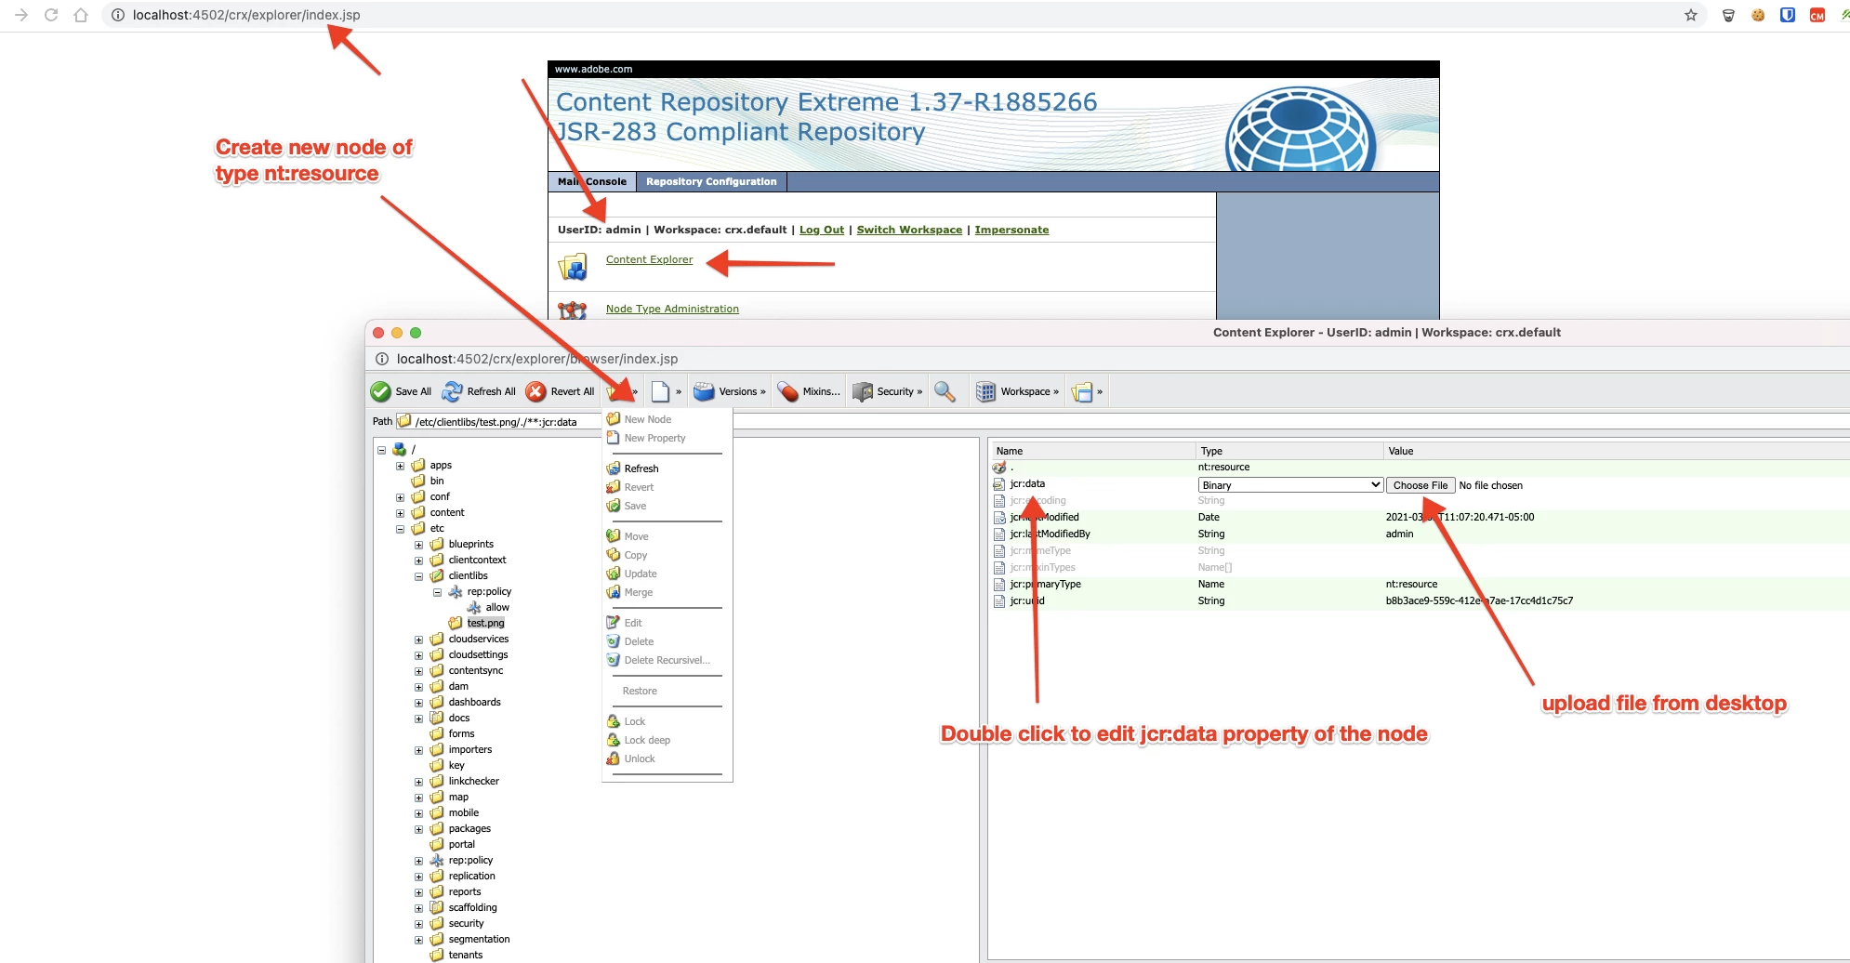Click the magnifier search icon
The image size is (1850, 963).
point(945,391)
